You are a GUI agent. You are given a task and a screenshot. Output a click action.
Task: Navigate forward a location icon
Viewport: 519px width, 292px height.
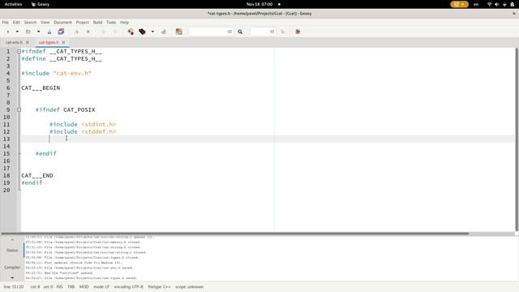(x=115, y=32)
